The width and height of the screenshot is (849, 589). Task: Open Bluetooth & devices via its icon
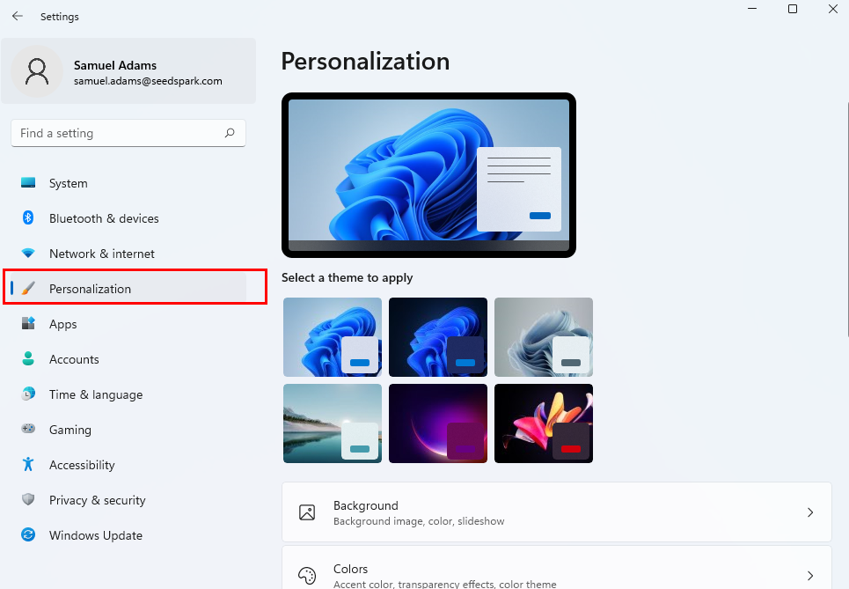[28, 217]
